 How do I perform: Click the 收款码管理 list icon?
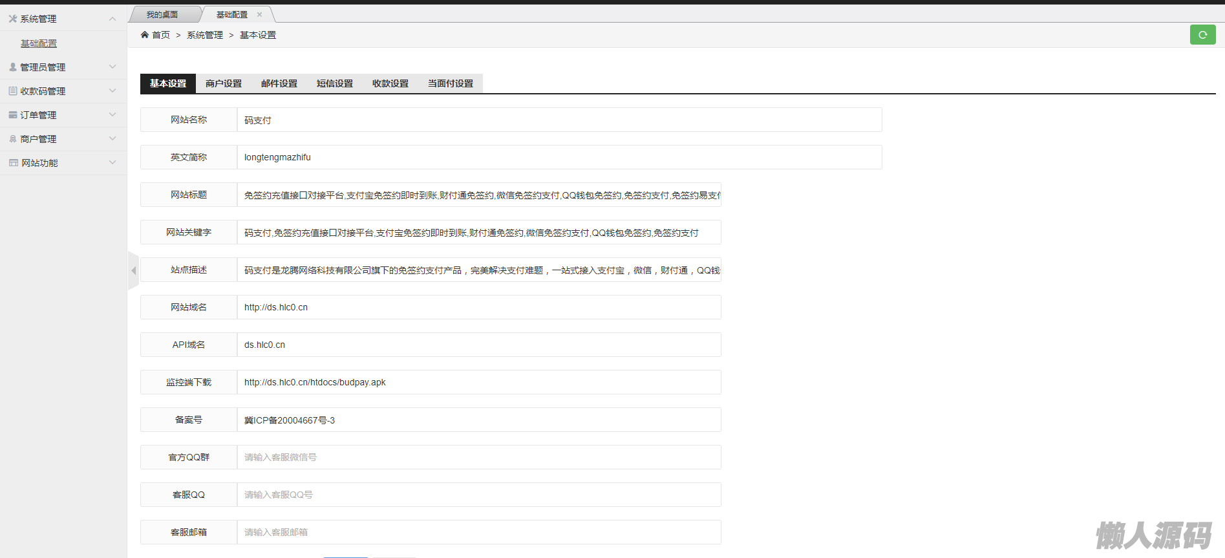tap(13, 91)
